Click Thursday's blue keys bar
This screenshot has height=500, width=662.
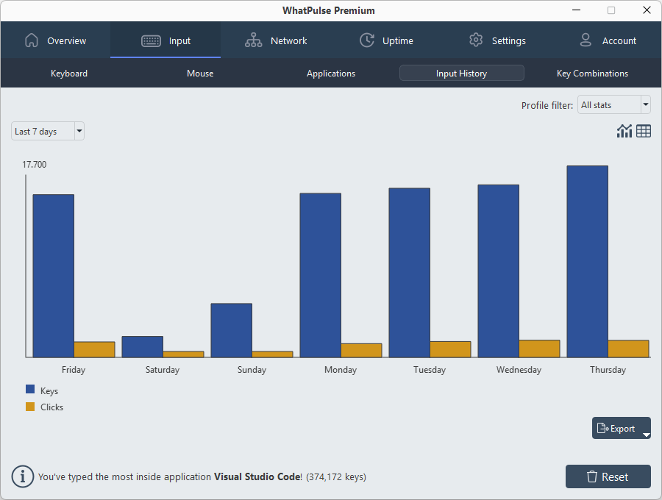pos(587,261)
